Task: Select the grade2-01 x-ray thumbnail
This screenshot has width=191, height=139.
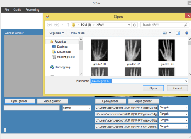Action: 99,50
